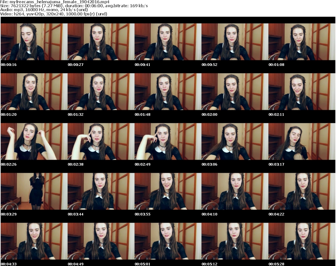Click the timestamp text 00:00:16
The height and width of the screenshot is (266, 336).
(x=9, y=65)
